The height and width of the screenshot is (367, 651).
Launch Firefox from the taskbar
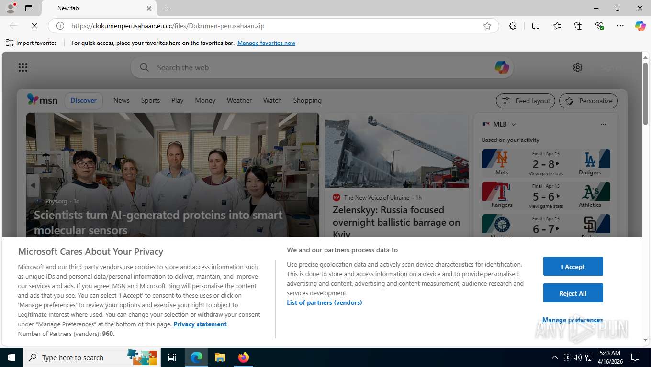pos(243,357)
